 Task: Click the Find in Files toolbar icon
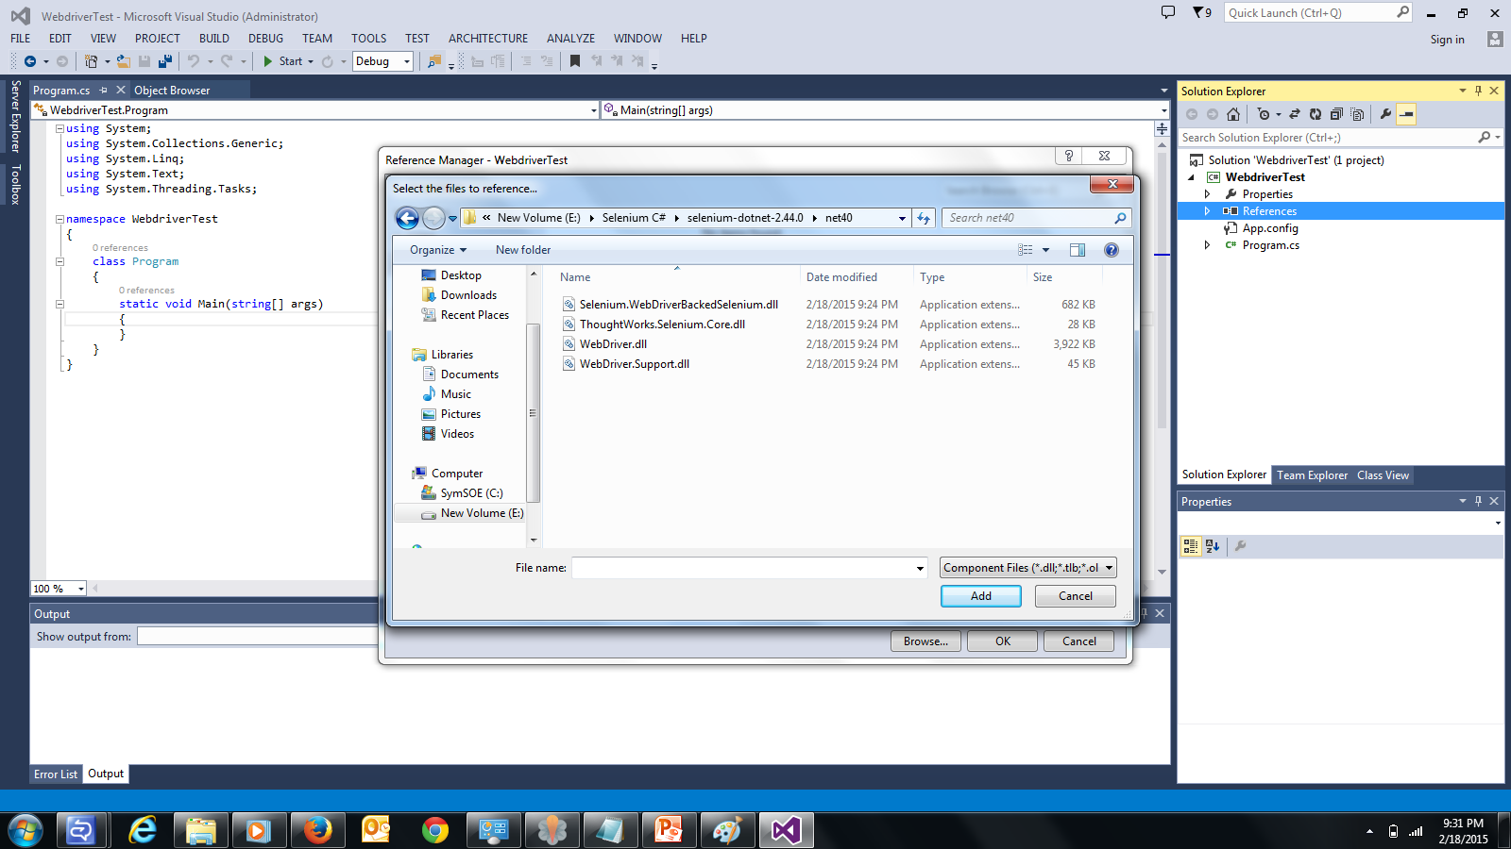pyautogui.click(x=434, y=61)
